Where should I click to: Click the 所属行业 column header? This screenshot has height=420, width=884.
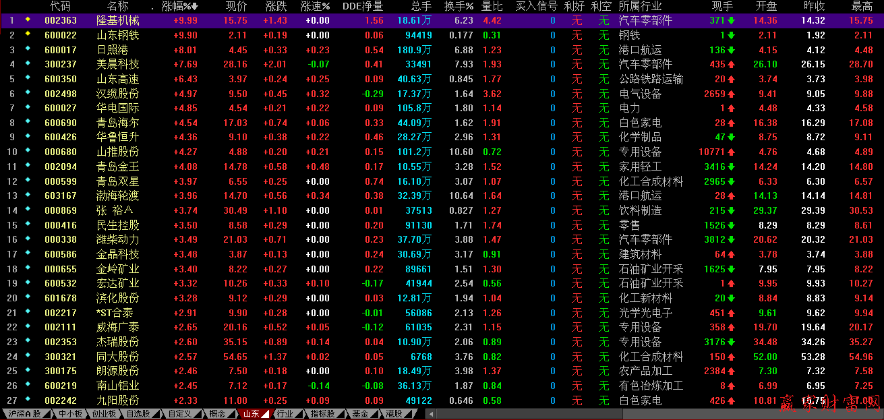pyautogui.click(x=641, y=7)
